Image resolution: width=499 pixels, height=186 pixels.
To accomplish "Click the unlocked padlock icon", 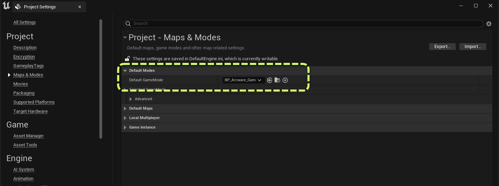I will [127, 59].
